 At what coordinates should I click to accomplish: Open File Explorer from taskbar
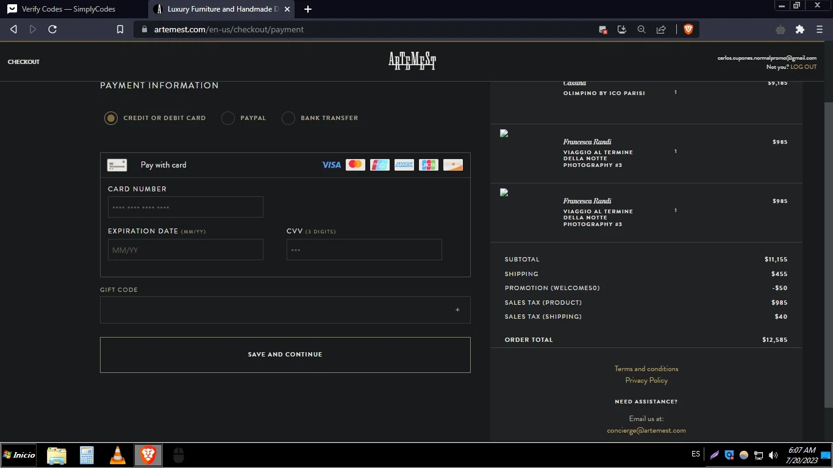(57, 455)
